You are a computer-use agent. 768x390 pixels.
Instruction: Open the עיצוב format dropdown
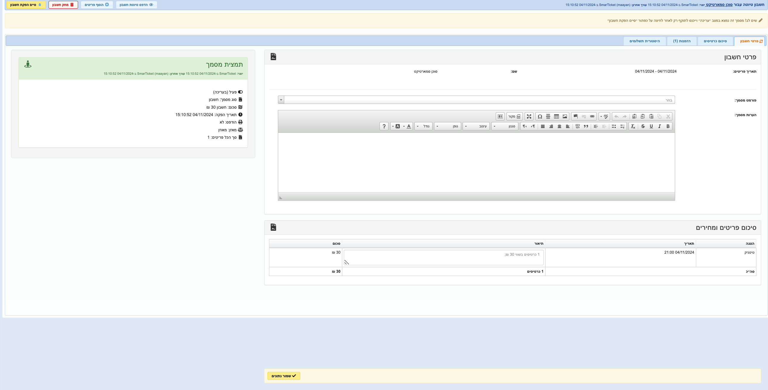476,126
